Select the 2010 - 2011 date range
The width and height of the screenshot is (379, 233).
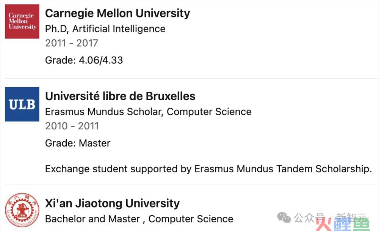pos(72,126)
